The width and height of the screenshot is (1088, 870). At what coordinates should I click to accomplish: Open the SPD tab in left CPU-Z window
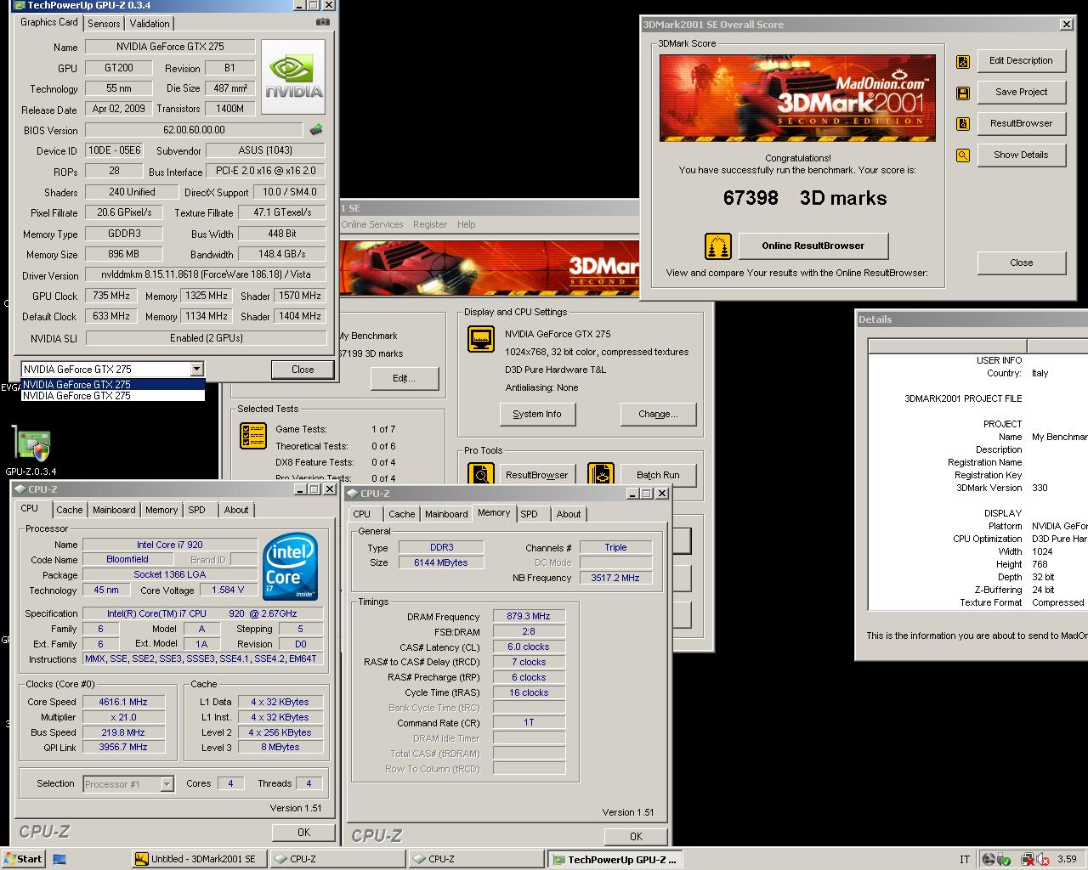click(196, 510)
